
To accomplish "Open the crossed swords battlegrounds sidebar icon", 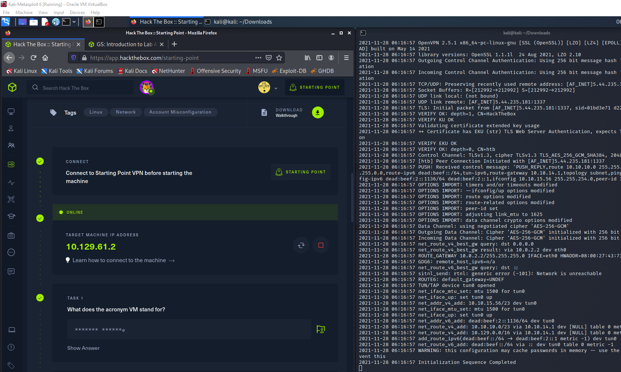I will [11, 199].
